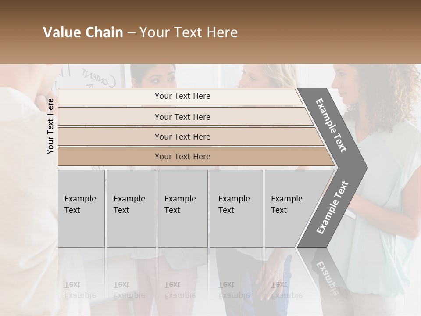This screenshot has width=421, height=316.
Task: Click the dark gray chevron arrow tip
Action: [x=360, y=168]
